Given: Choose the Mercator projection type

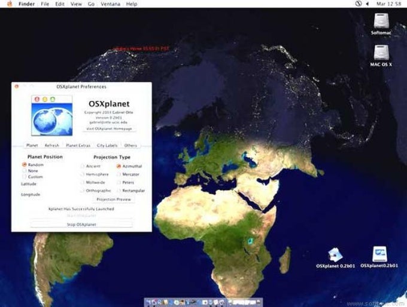Looking at the screenshot, I should 119,174.
